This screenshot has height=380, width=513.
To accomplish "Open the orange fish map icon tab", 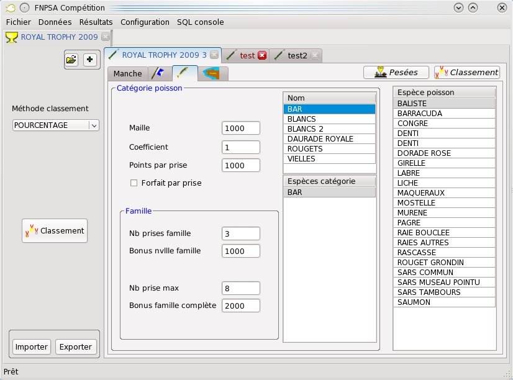I will pos(214,73).
